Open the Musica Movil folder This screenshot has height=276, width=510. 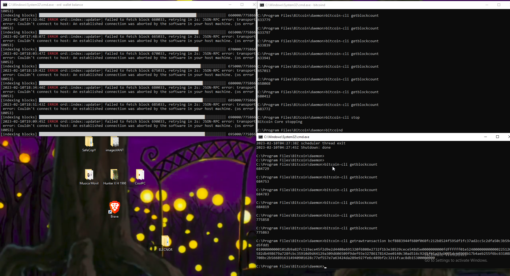89,175
